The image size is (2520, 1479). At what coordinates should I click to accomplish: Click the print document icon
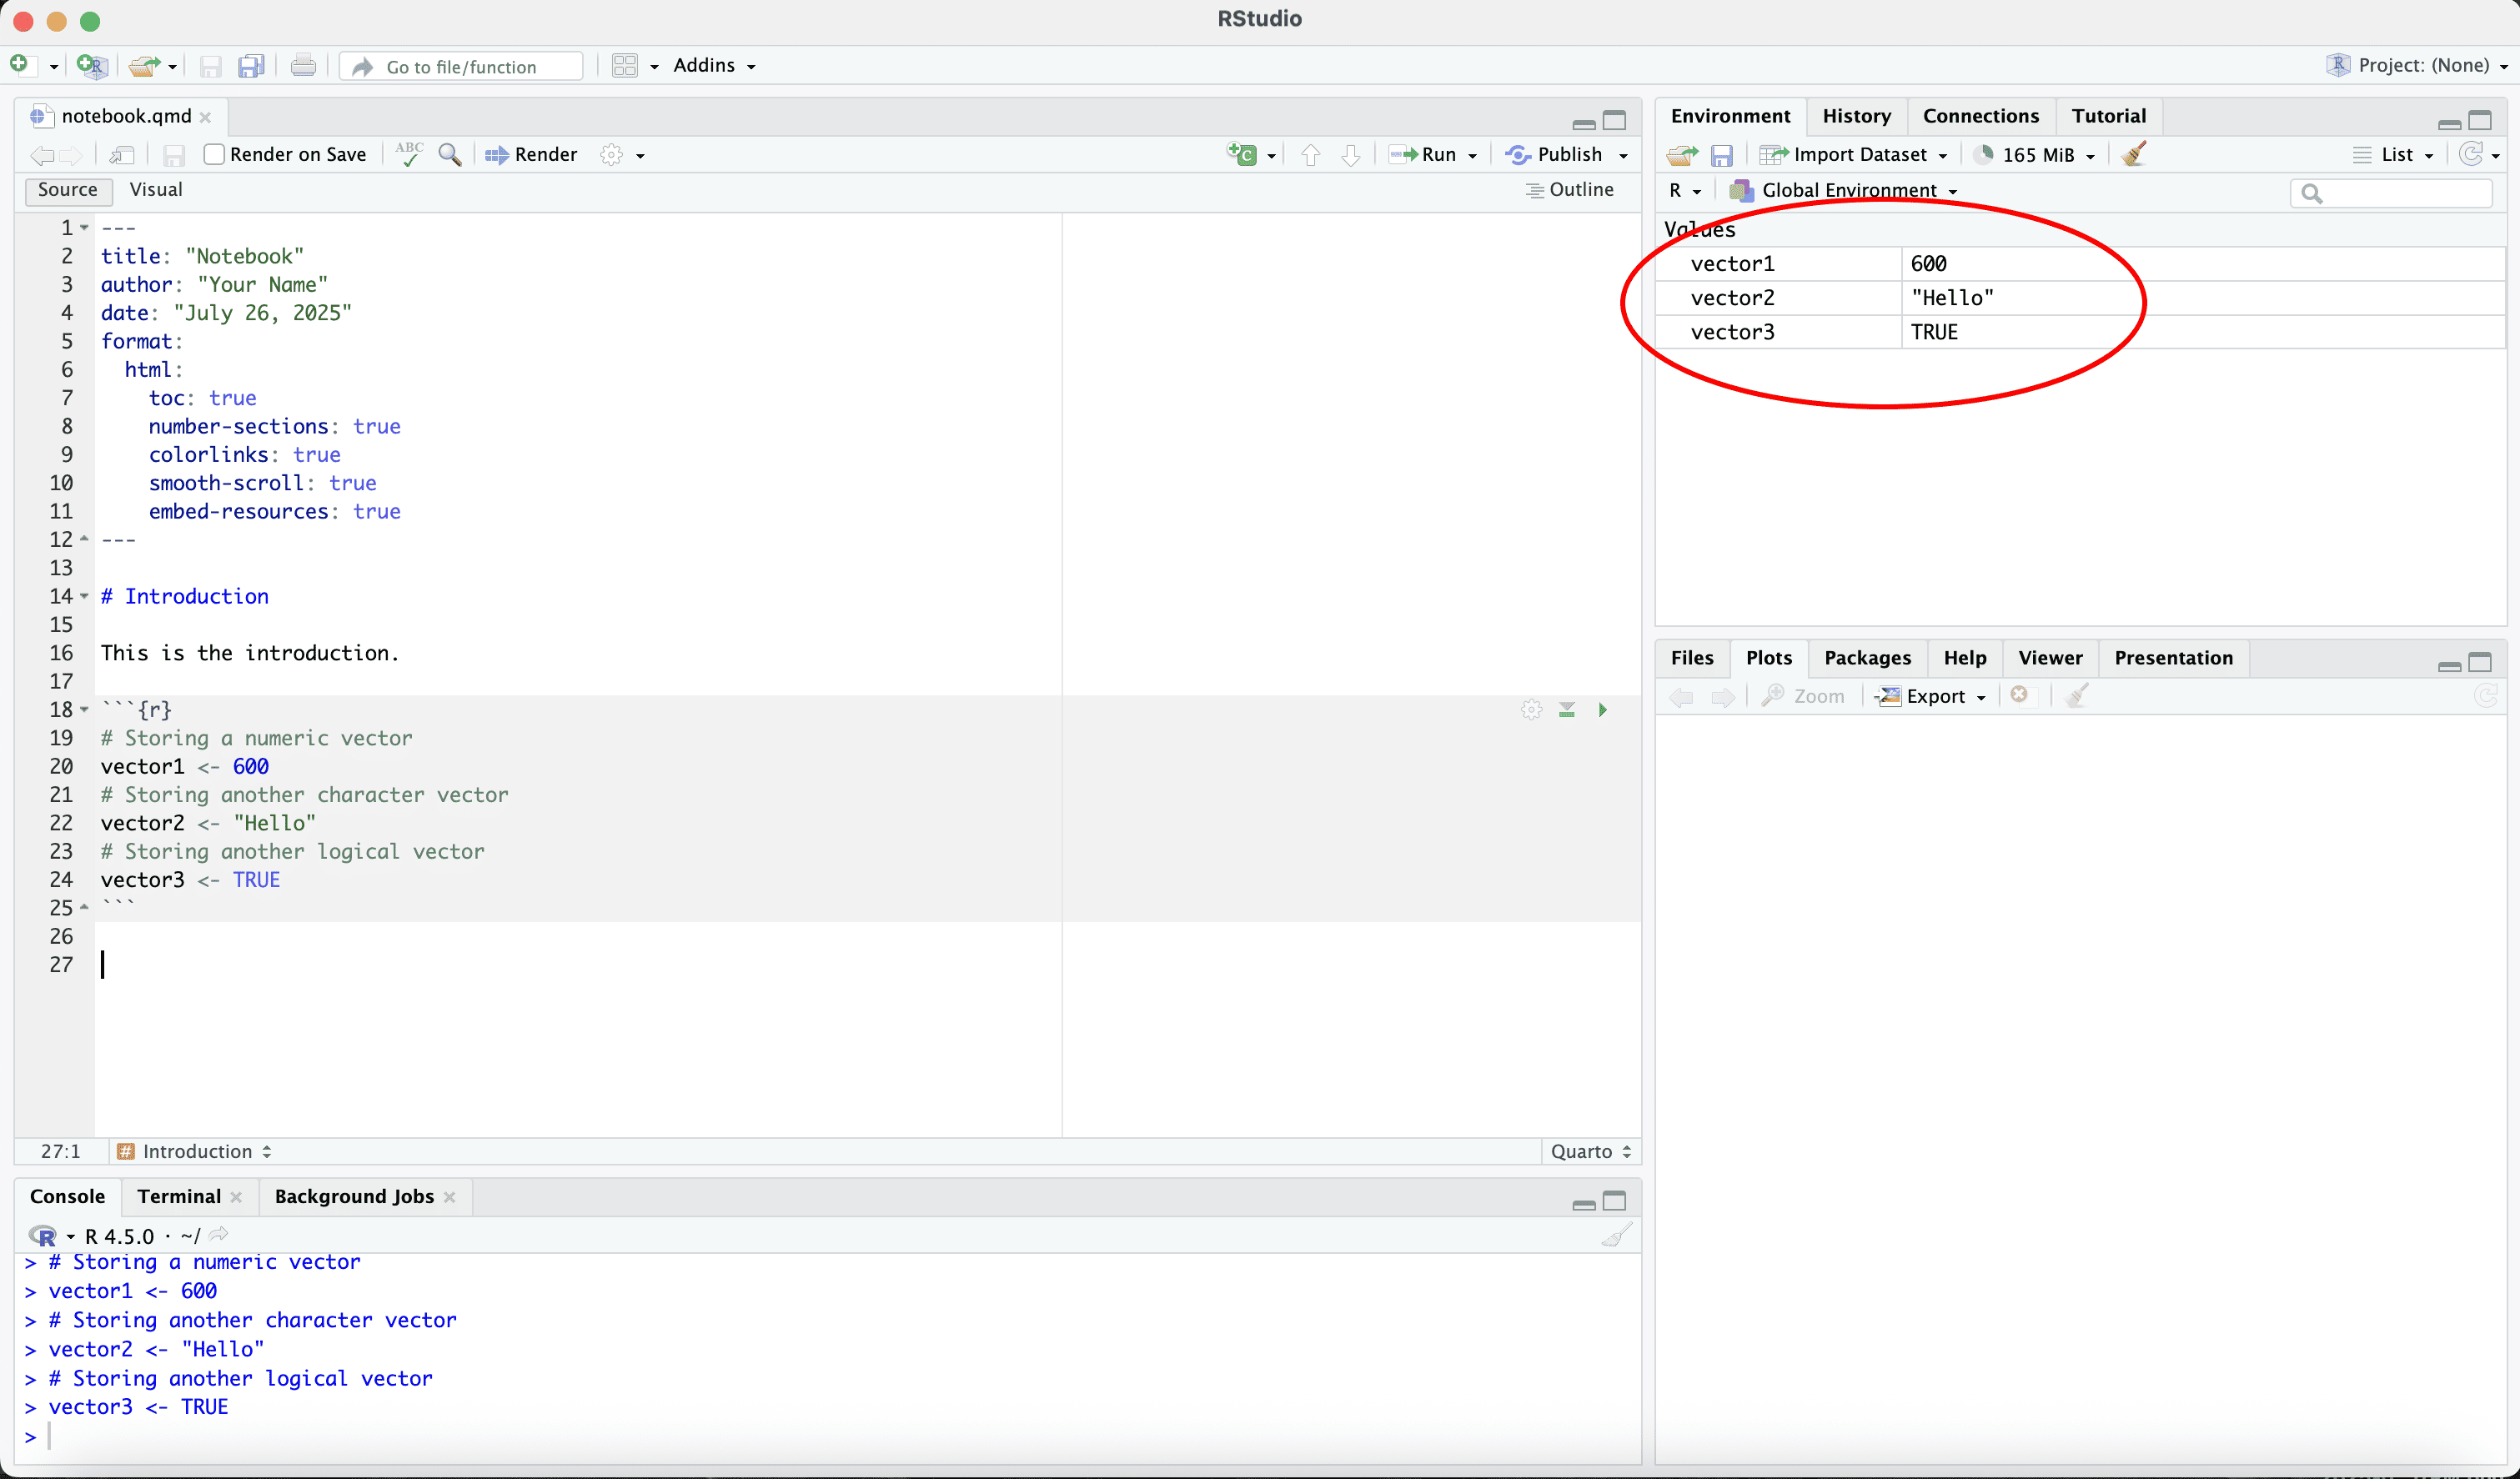[x=303, y=66]
